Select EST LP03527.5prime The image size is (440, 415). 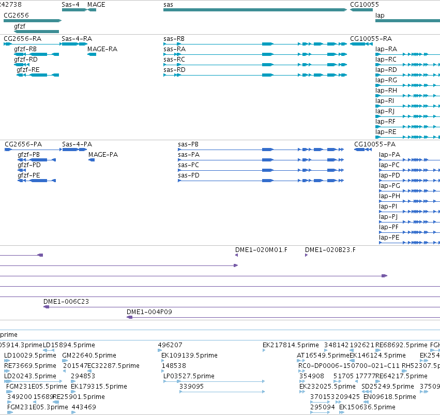click(214, 381)
